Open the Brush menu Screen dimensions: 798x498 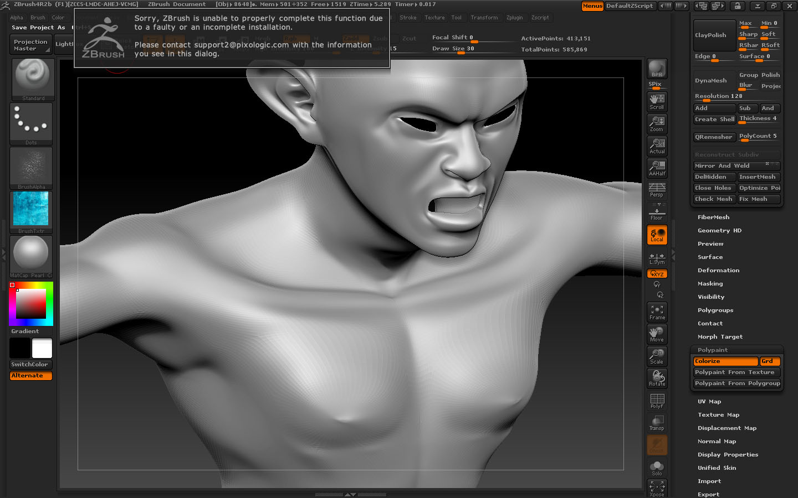38,18
